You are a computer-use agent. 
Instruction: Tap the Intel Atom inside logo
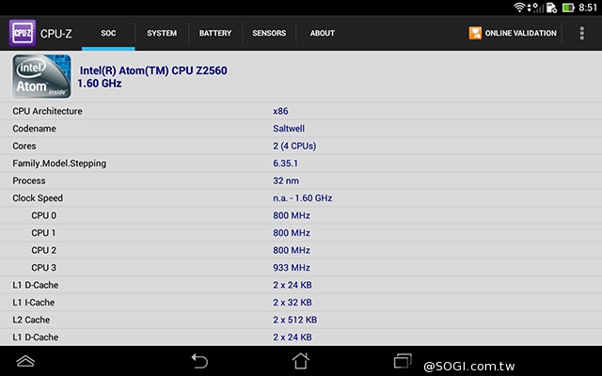[41, 76]
